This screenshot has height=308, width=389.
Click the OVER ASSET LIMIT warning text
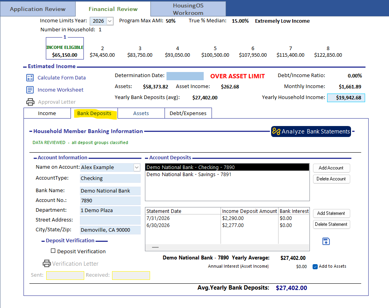pos(237,76)
